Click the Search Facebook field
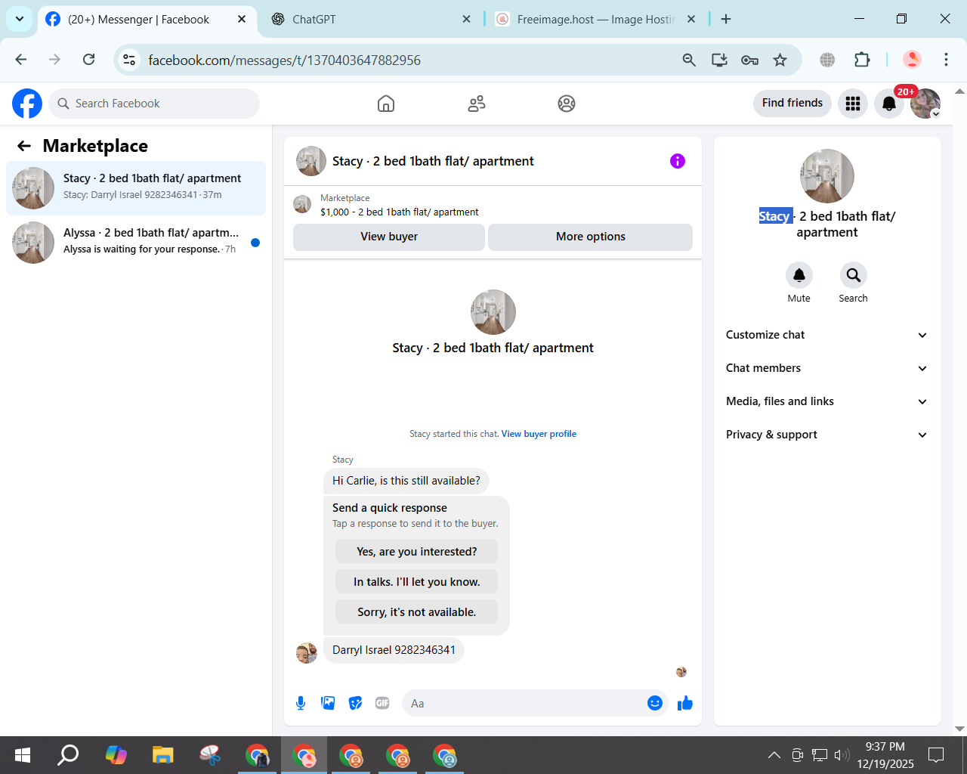The height and width of the screenshot is (774, 967). click(x=154, y=104)
